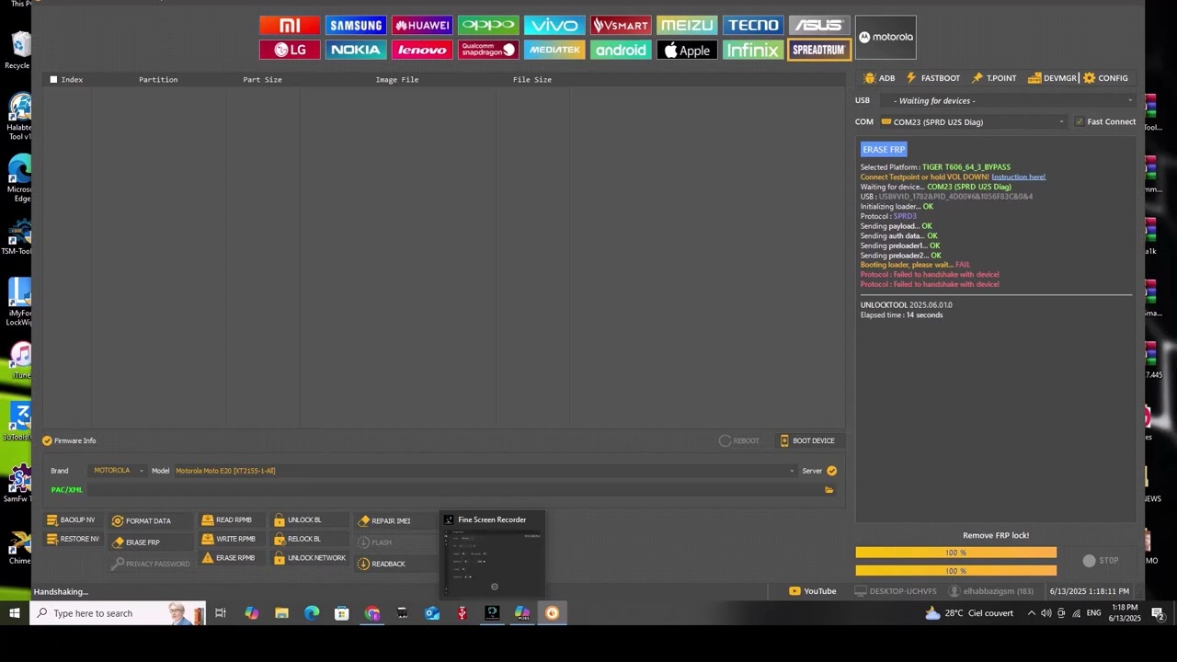Select the Samsung brand logo
The image size is (1177, 662).
356,25
